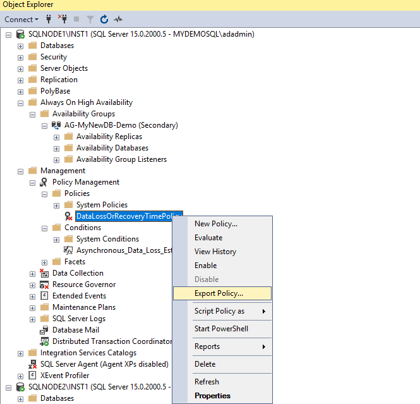Click the Connect Object Explorer plug icon
420x404 pixels.
pyautogui.click(x=49, y=20)
